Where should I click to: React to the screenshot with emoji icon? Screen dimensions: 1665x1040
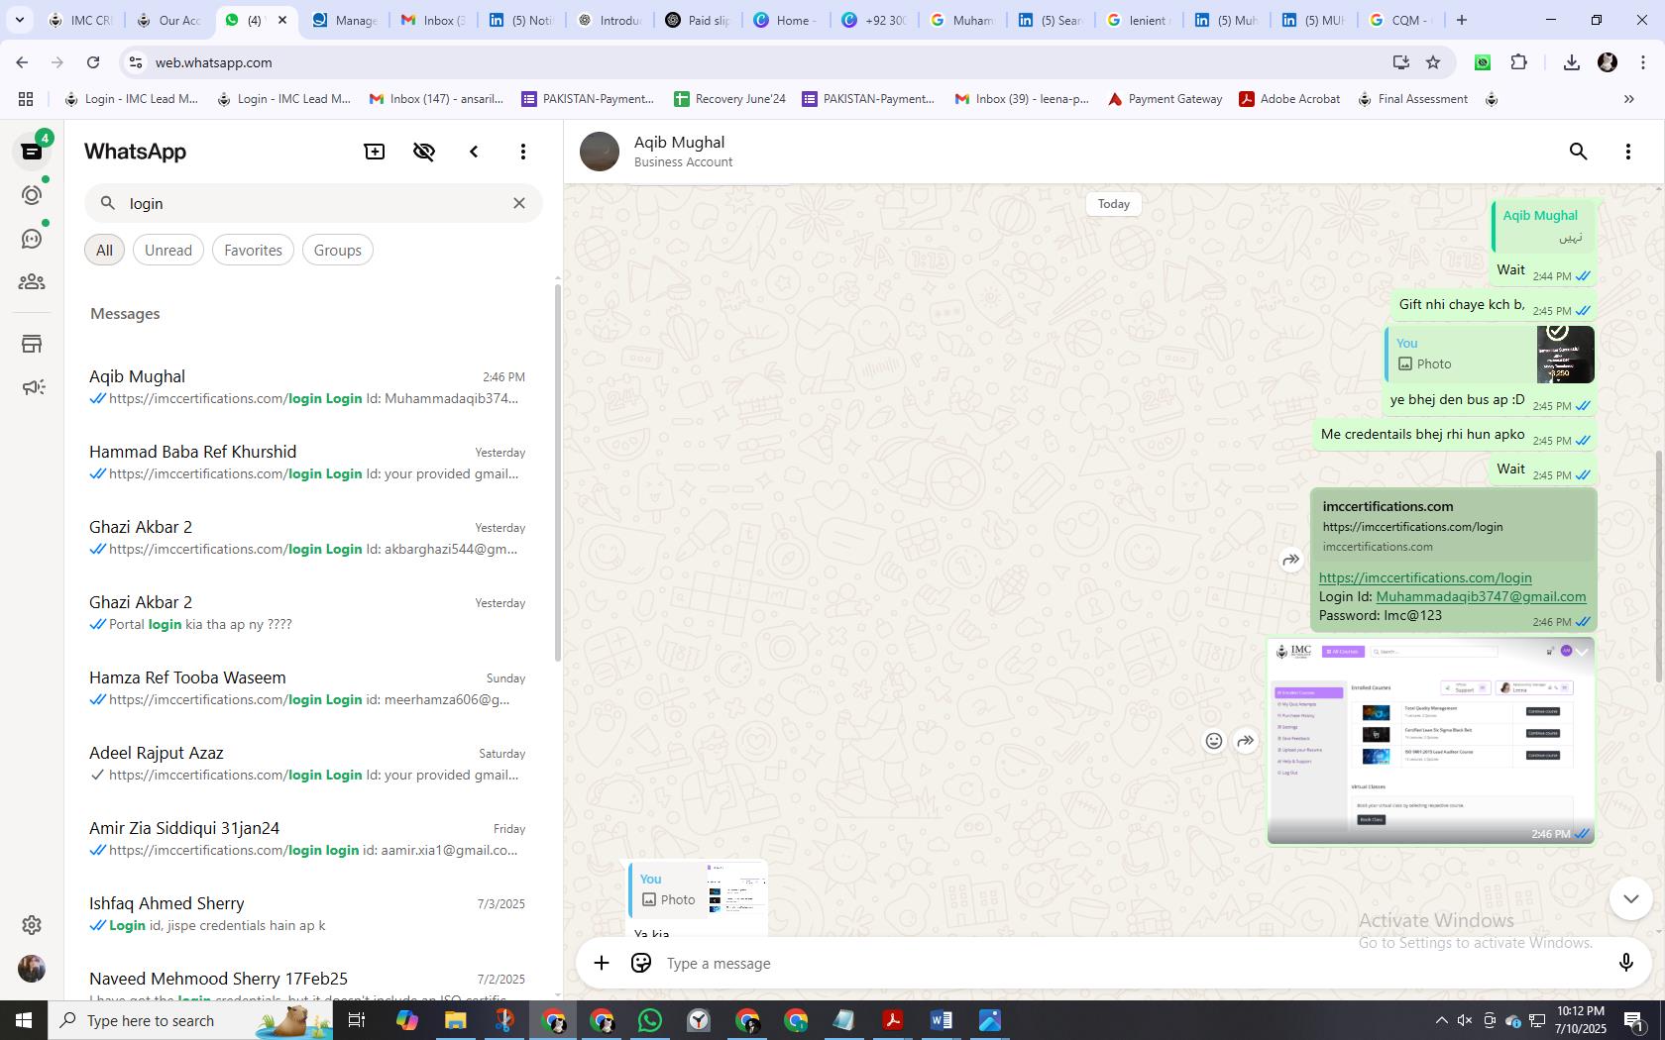pyautogui.click(x=1214, y=741)
